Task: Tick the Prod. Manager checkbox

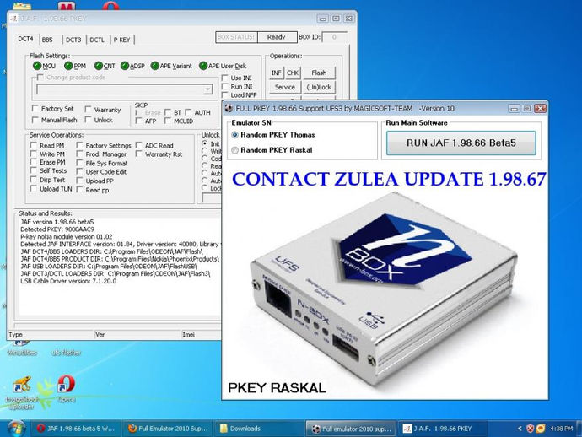Action: pyautogui.click(x=79, y=154)
